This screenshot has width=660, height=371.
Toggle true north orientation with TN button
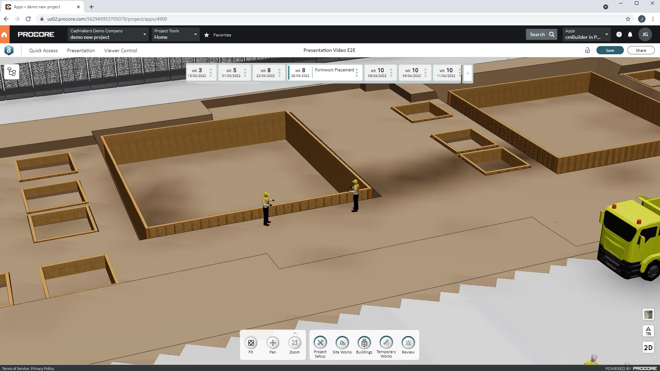pos(648,331)
